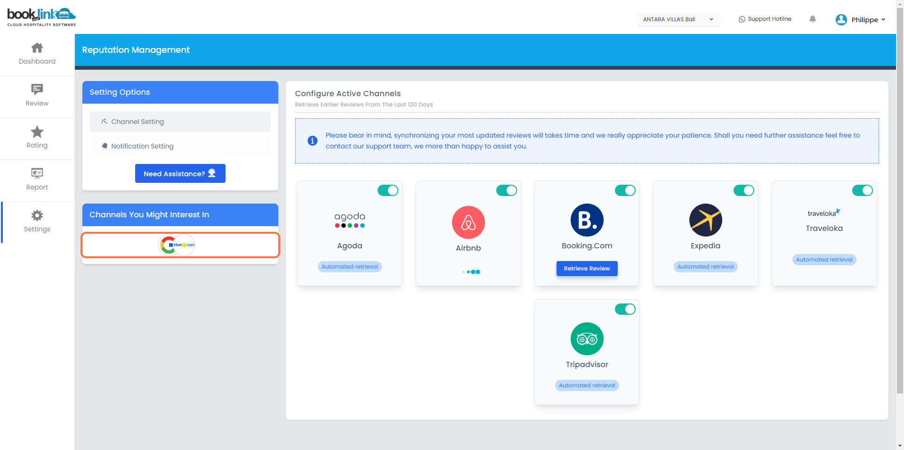Screen dimensions: 904x450
Task: Click the scrollbar down arrow
Action: (900, 446)
